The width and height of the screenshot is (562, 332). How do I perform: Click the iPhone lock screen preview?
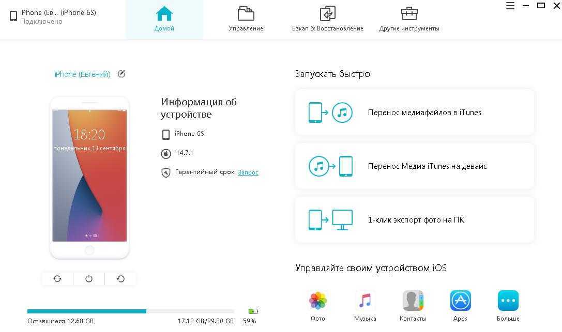[89, 176]
